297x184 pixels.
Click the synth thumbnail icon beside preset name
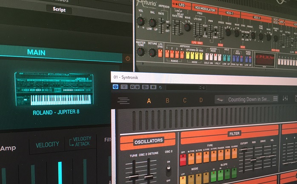click(x=220, y=100)
